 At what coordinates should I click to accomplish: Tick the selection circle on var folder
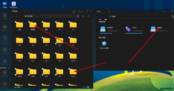point(56,22)
